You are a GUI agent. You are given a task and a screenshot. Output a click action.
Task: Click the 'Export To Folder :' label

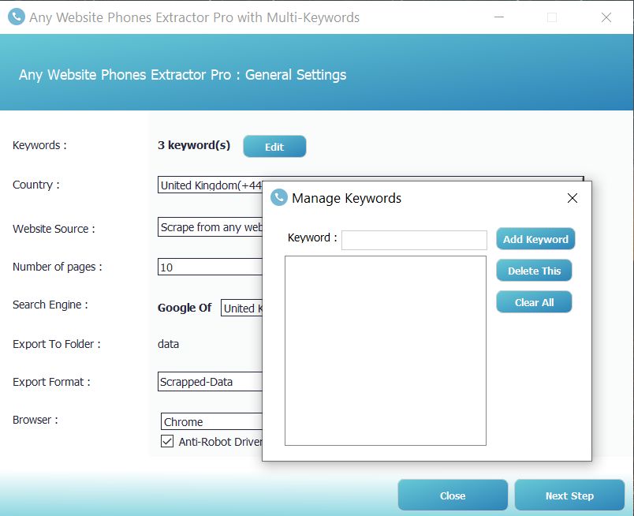[x=57, y=344]
